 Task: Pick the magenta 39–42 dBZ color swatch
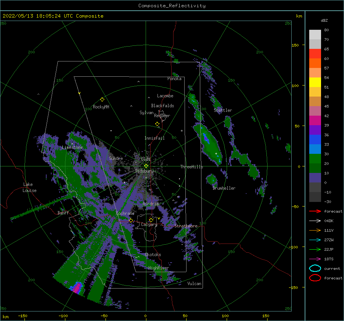(x=315, y=121)
